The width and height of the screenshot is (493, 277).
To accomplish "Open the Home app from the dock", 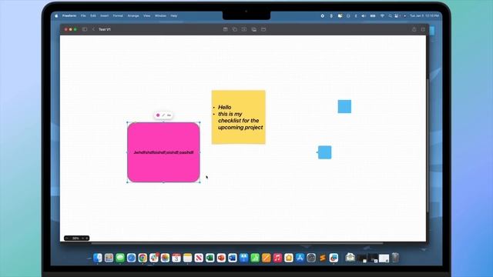I will pyautogui.click(x=289, y=258).
